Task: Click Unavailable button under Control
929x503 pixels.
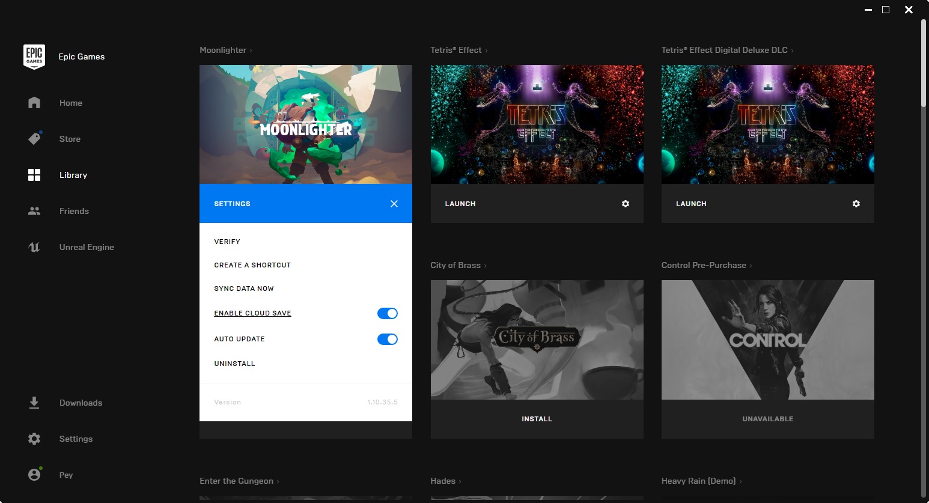Action: click(x=767, y=419)
